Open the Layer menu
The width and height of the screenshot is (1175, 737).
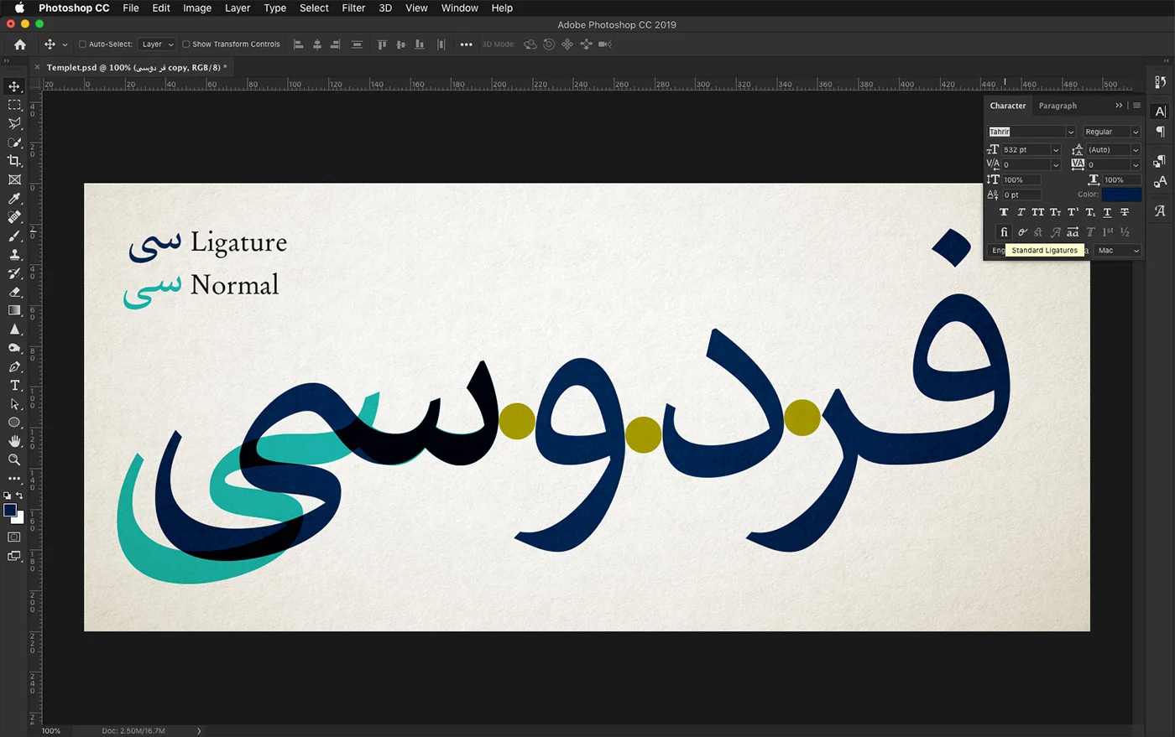coord(238,8)
